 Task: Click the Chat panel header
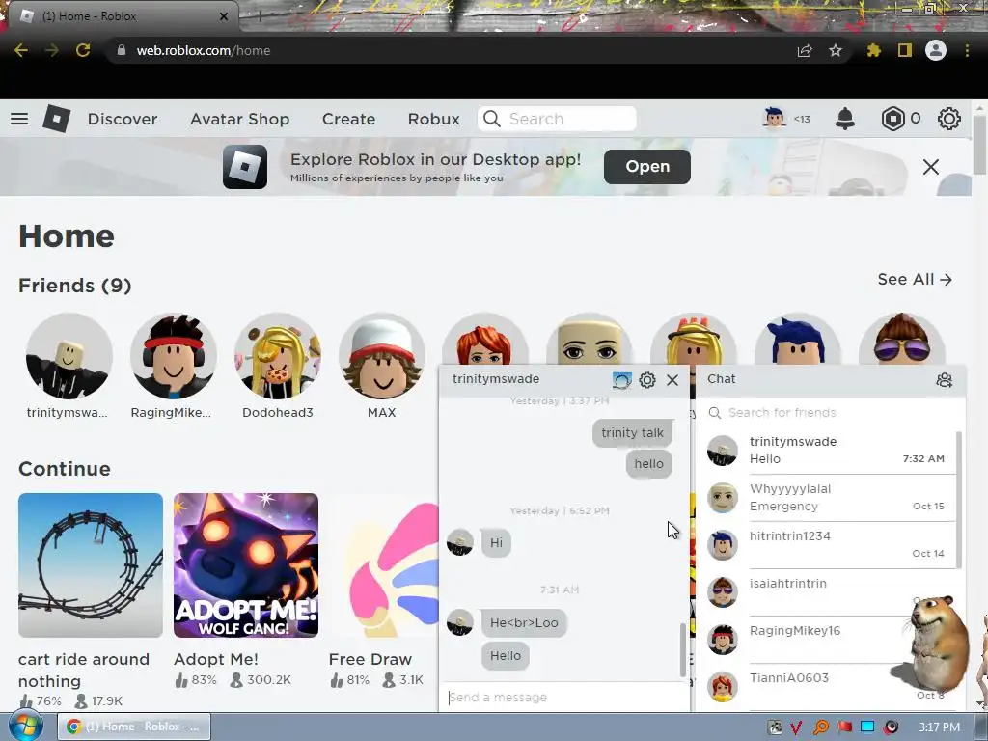click(831, 380)
